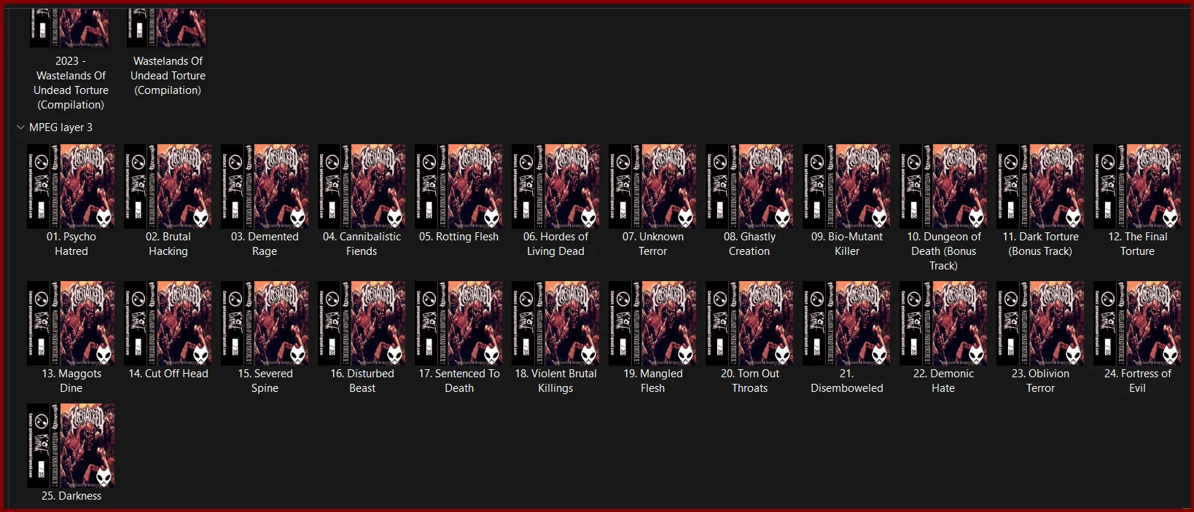This screenshot has width=1194, height=512.
Task: Select the 04. Cannibalistic Fiends track icon
Action: tap(362, 186)
